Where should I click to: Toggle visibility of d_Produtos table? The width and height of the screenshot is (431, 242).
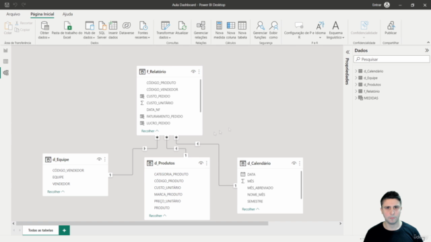click(x=201, y=163)
